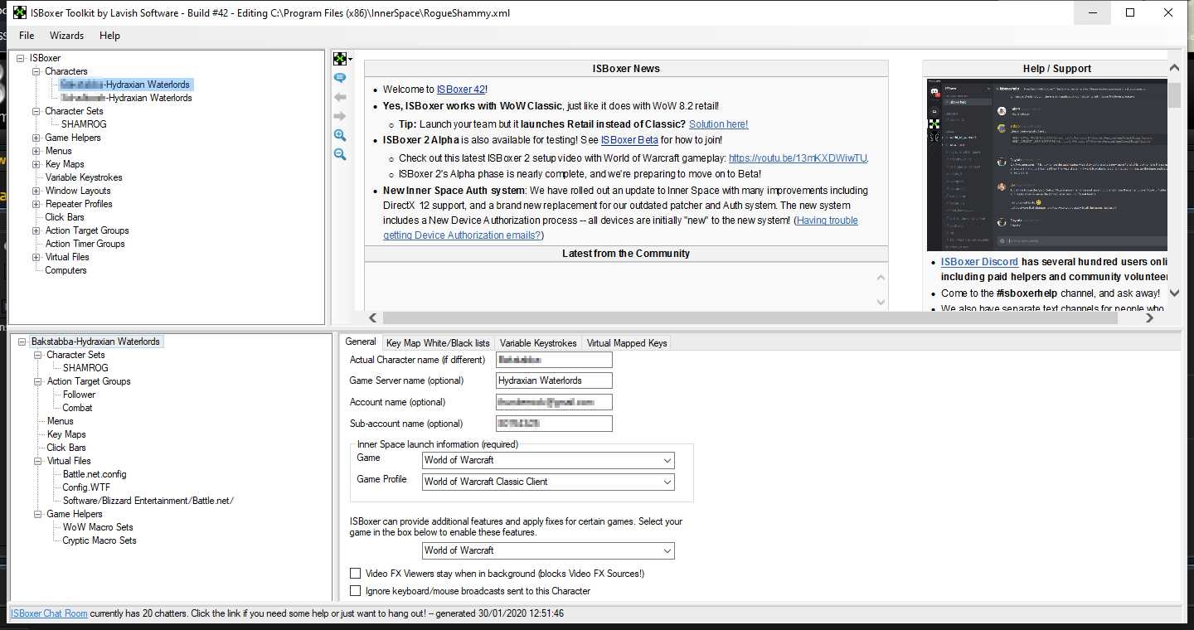Image resolution: width=1194 pixels, height=630 pixels.
Task: Open the ISBoxer Discord link
Action: 979,262
